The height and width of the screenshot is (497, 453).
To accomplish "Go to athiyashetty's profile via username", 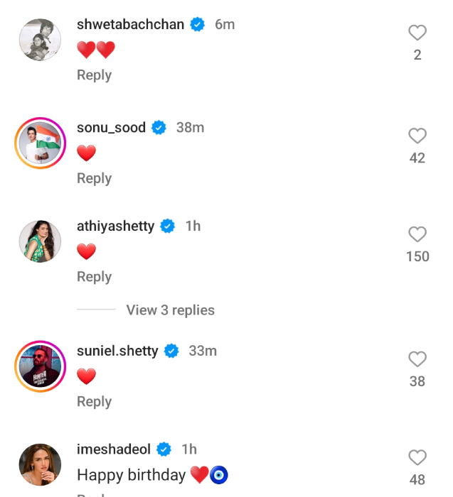I will pyautogui.click(x=115, y=226).
